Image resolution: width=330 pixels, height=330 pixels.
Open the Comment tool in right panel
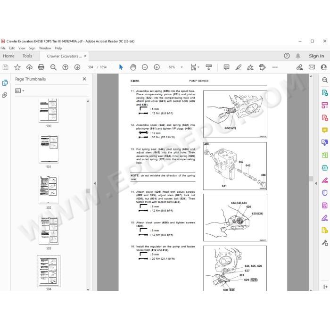pyautogui.click(x=325, y=130)
